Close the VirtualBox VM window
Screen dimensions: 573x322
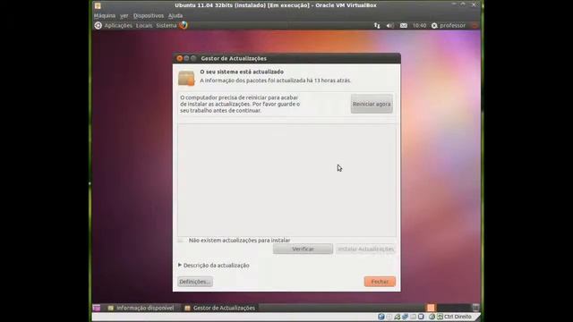click(474, 4)
